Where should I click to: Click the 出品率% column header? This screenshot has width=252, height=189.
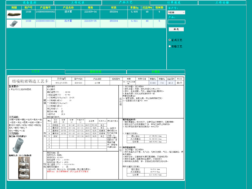147,8
